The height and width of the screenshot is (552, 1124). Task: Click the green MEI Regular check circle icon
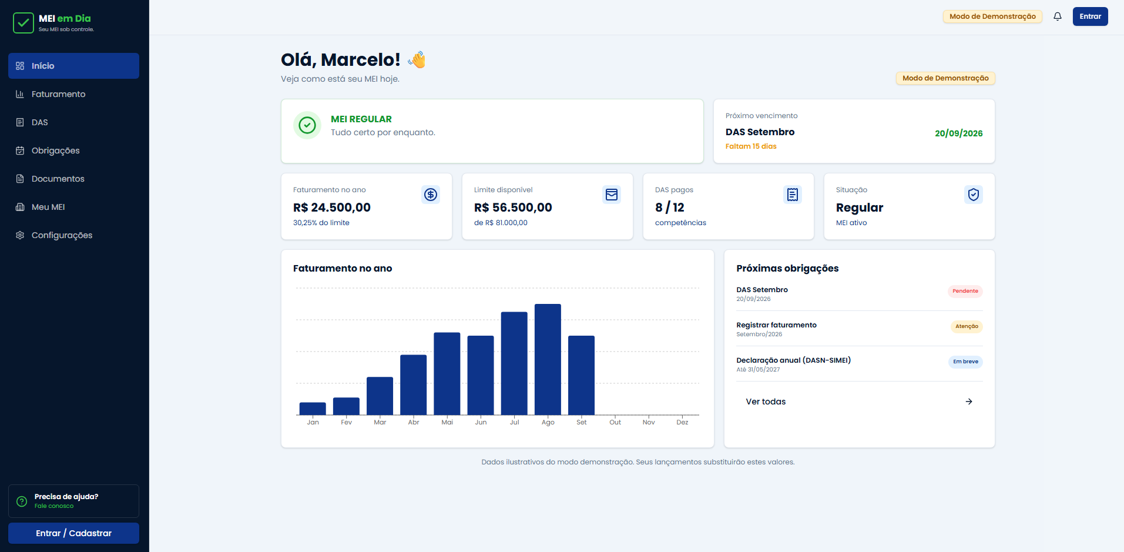[307, 125]
